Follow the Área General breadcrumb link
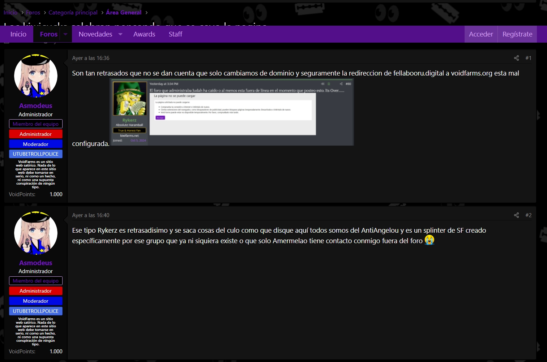Viewport: 547px width, 362px height. tap(124, 12)
